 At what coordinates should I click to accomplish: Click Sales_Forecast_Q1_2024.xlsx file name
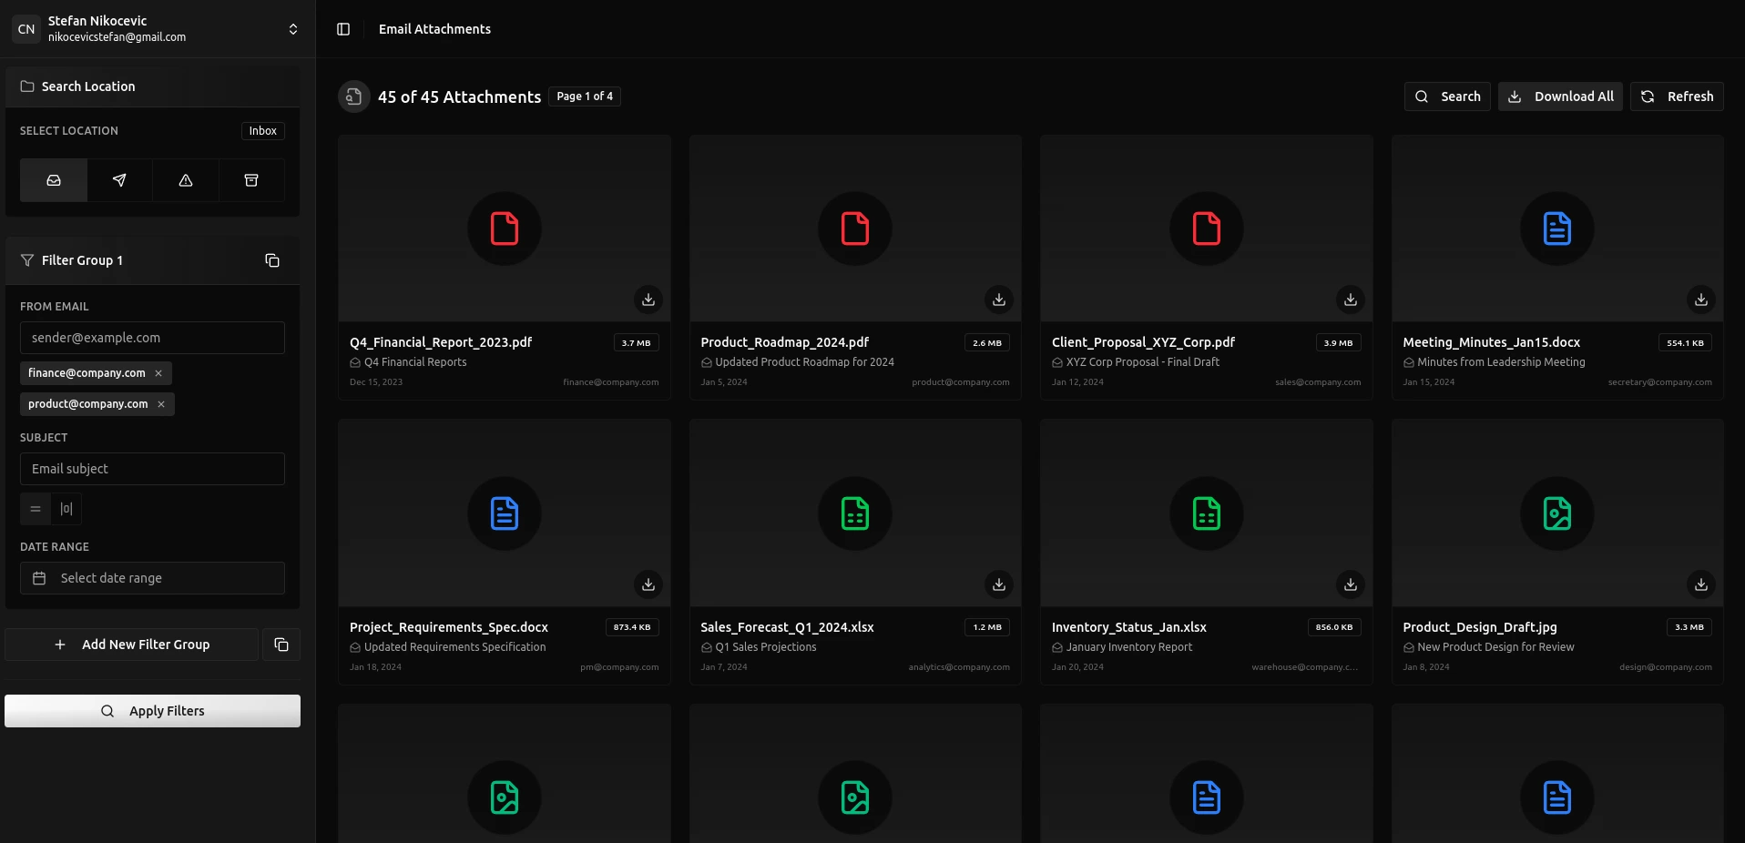coord(787,627)
